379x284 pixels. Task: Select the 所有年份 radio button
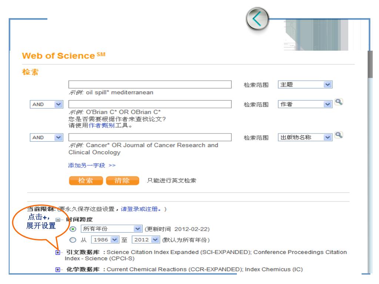(x=73, y=229)
